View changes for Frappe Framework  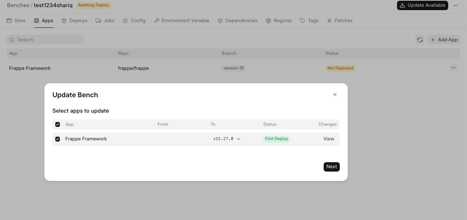coord(329,139)
